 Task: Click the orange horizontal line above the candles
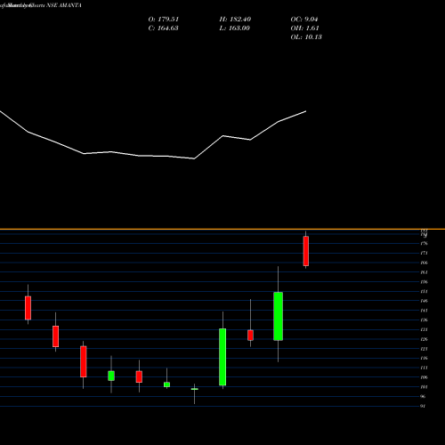point(222,229)
